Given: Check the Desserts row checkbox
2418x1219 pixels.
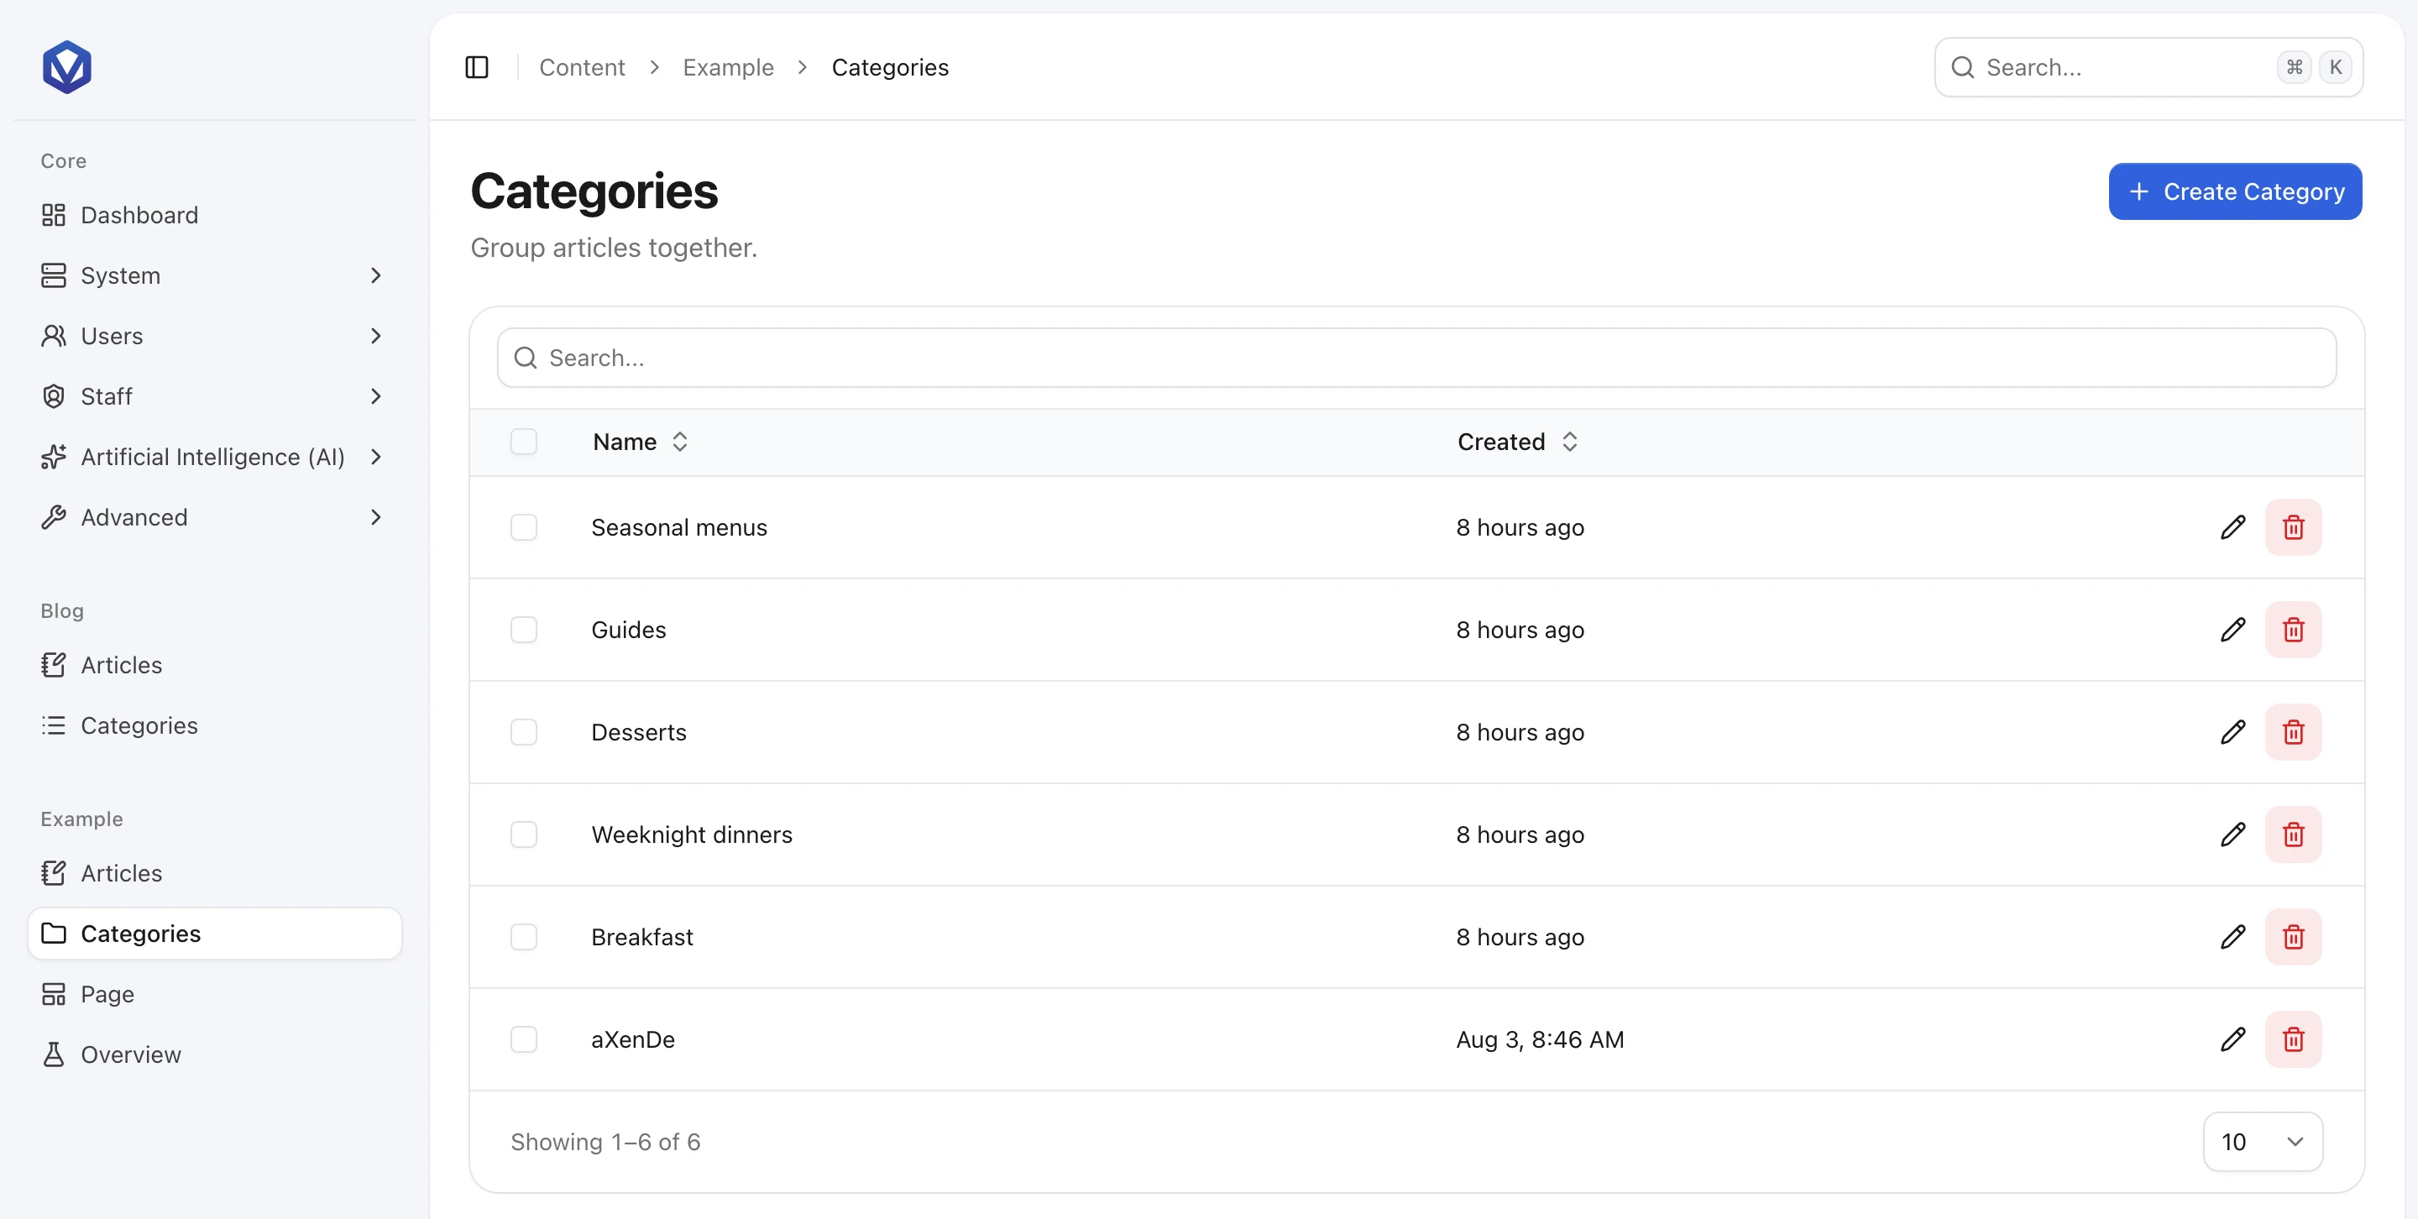Looking at the screenshot, I should (x=524, y=732).
